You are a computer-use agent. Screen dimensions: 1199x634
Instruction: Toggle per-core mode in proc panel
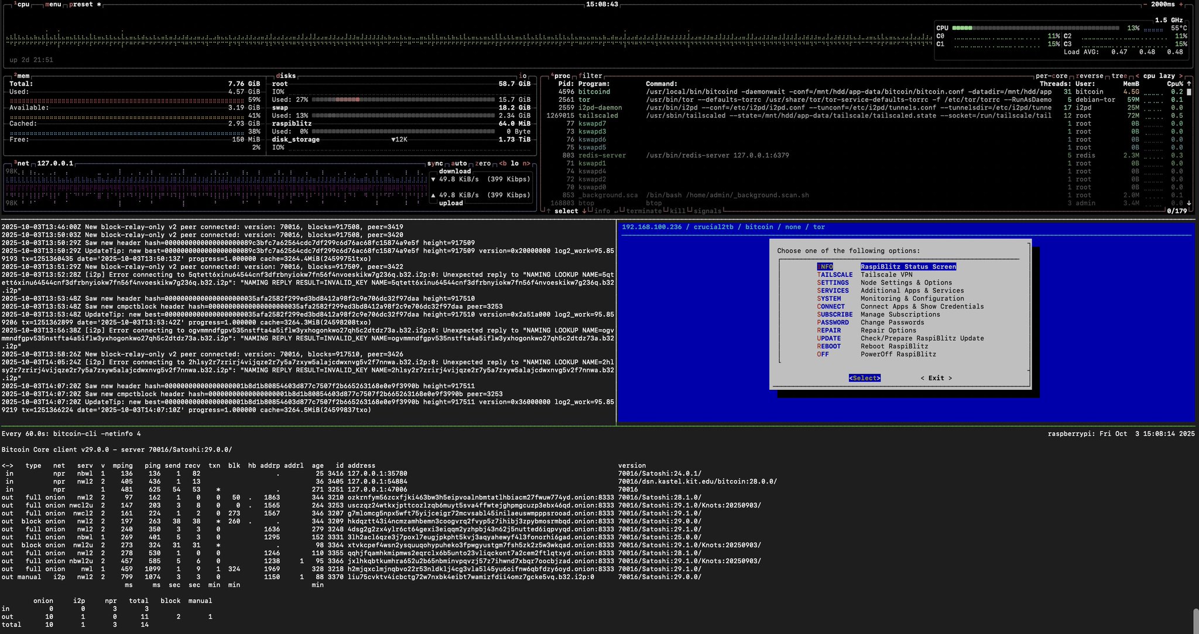pos(1051,76)
